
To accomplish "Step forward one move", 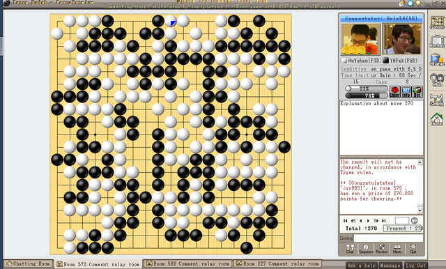I will (368, 221).
